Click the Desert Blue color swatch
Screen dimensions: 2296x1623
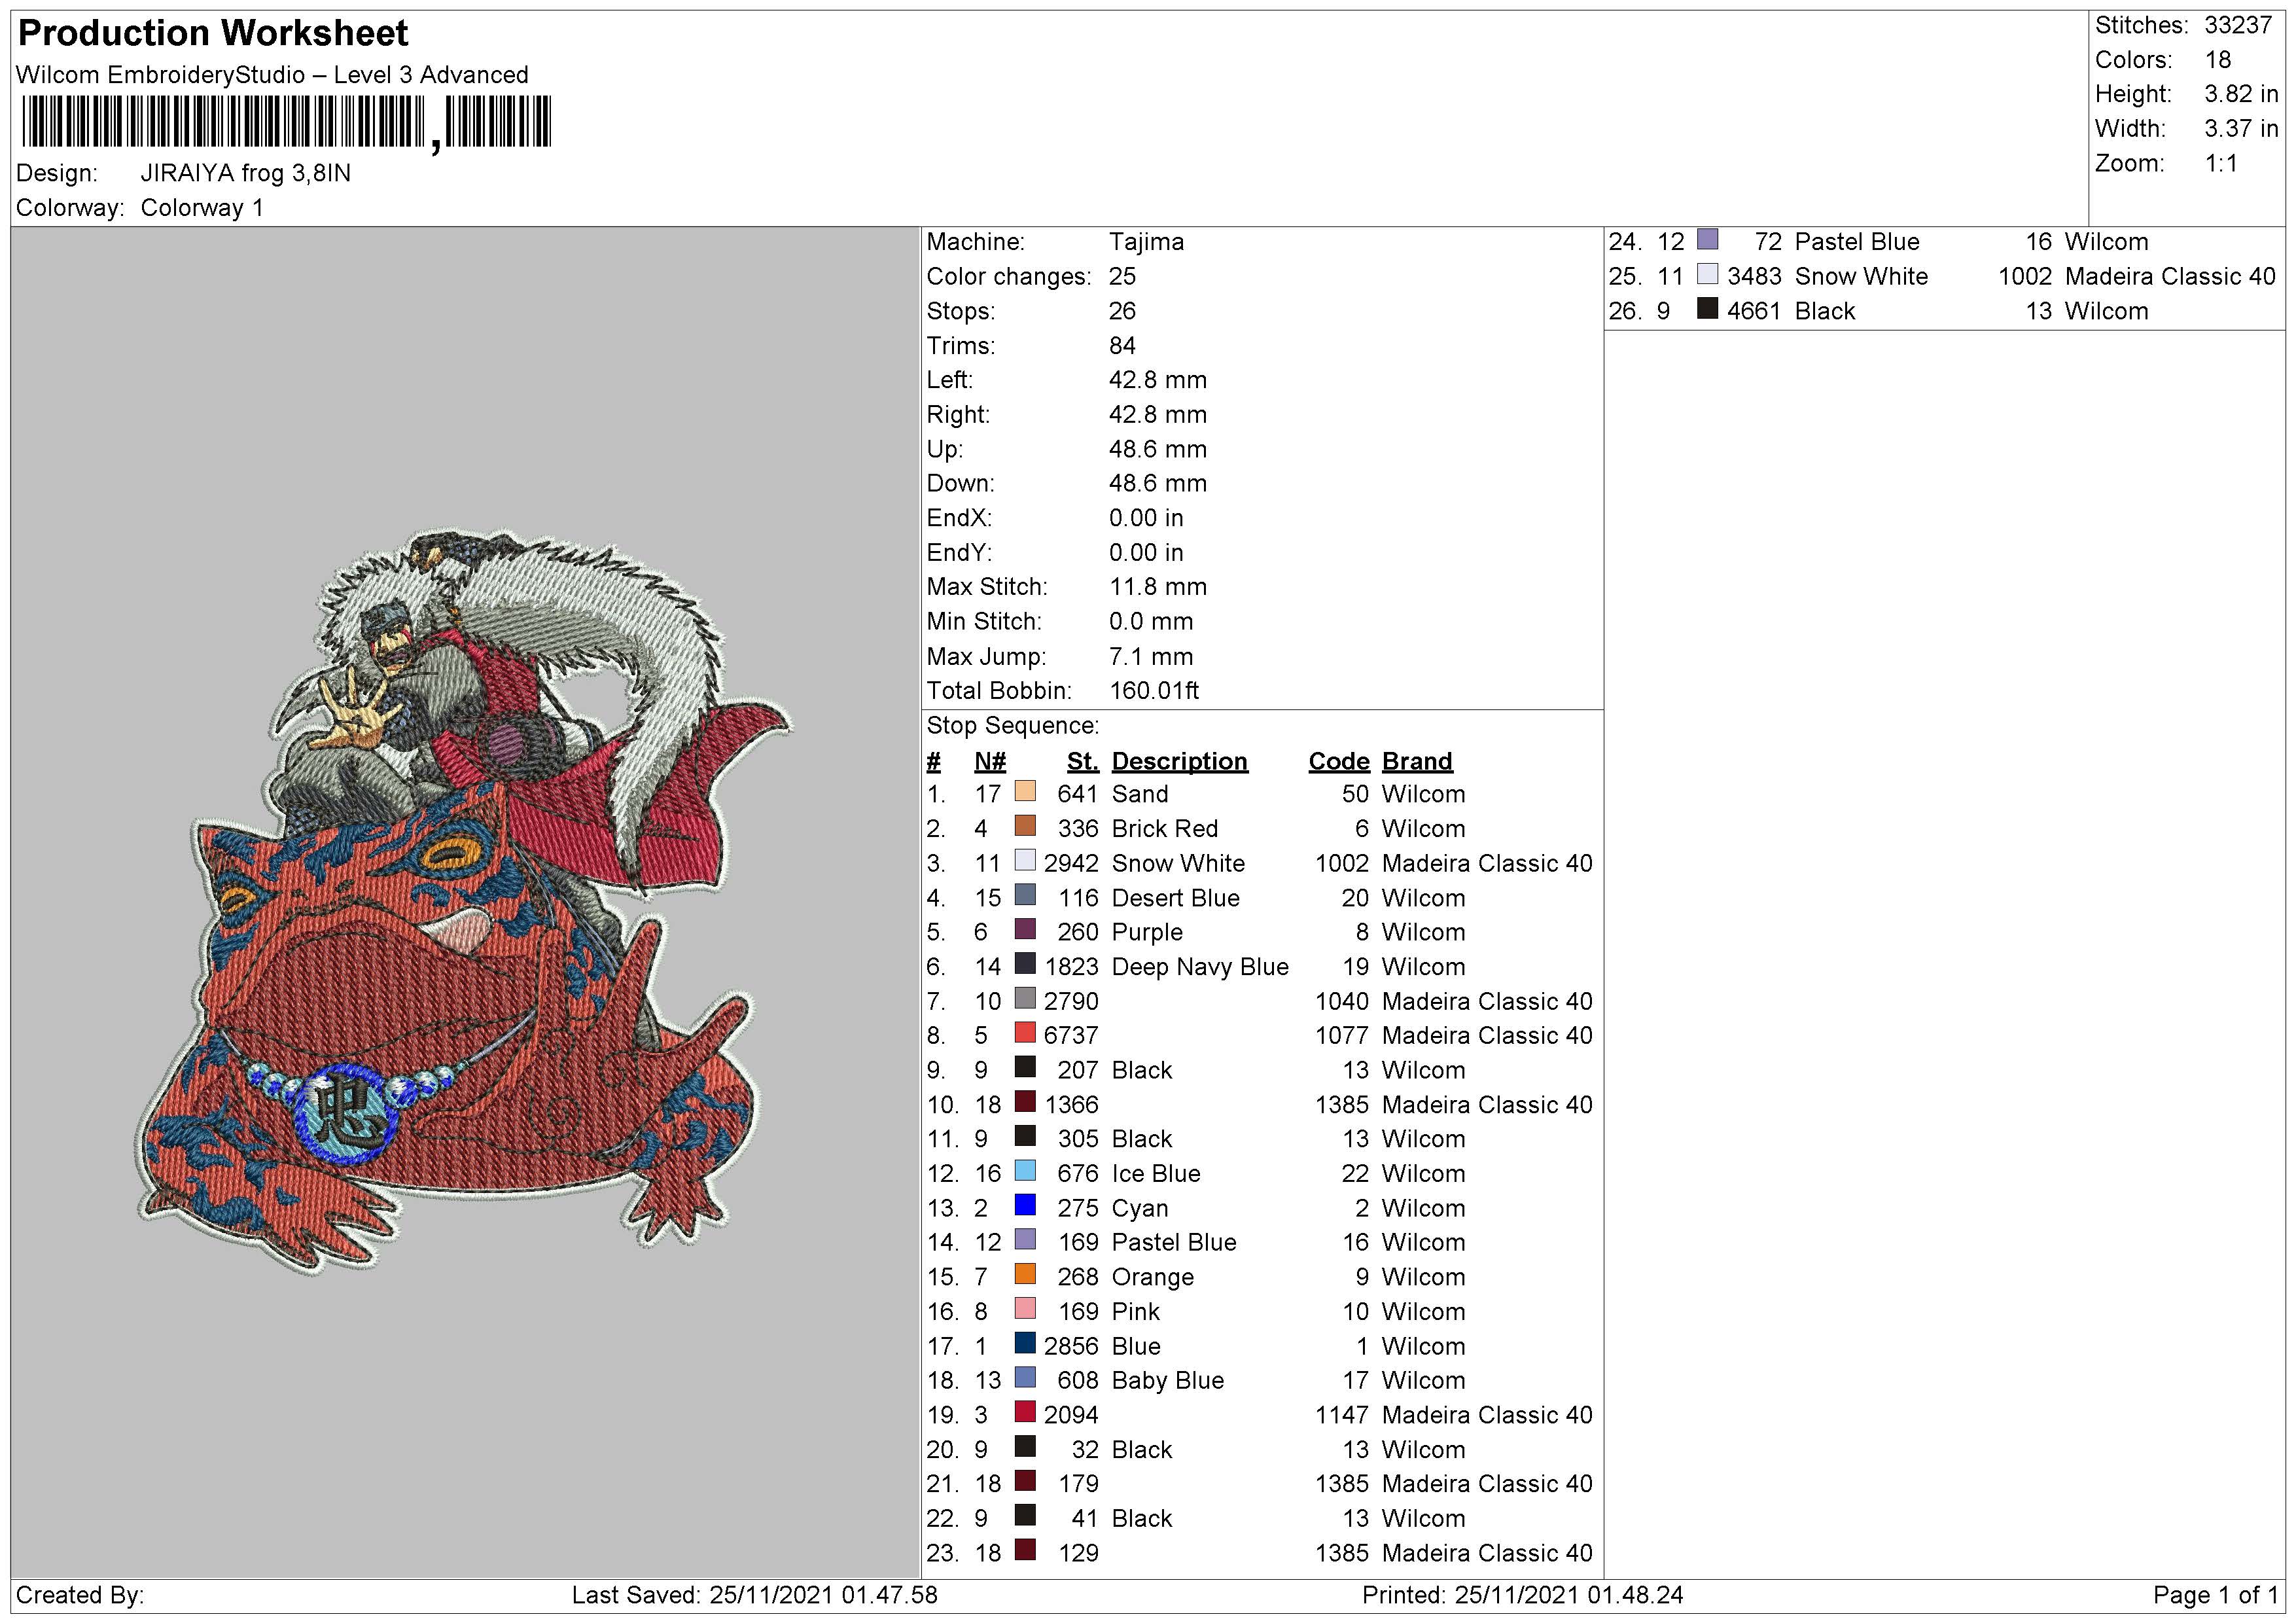pyautogui.click(x=1025, y=895)
